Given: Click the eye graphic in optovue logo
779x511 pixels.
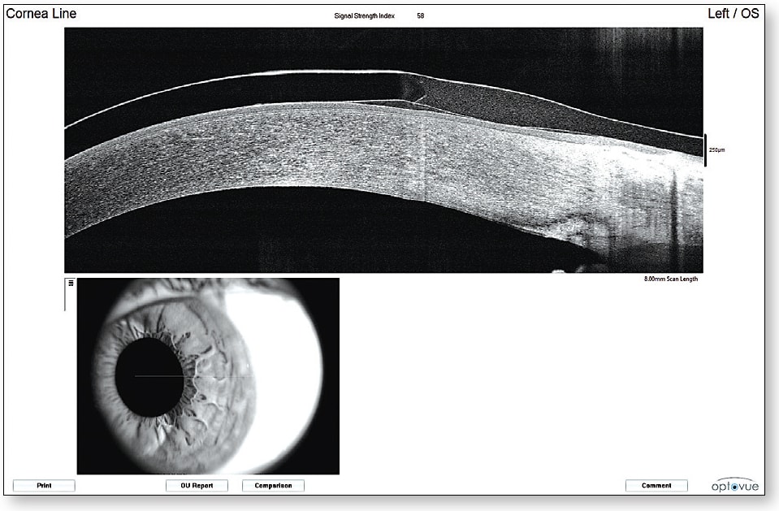Looking at the screenshot, I should click(734, 487).
